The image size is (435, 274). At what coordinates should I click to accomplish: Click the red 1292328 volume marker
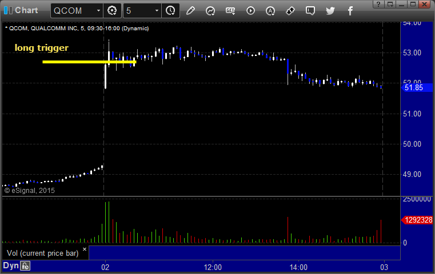point(417,220)
